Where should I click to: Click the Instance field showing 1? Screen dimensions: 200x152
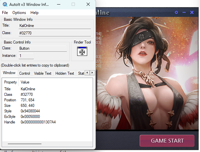26,56
